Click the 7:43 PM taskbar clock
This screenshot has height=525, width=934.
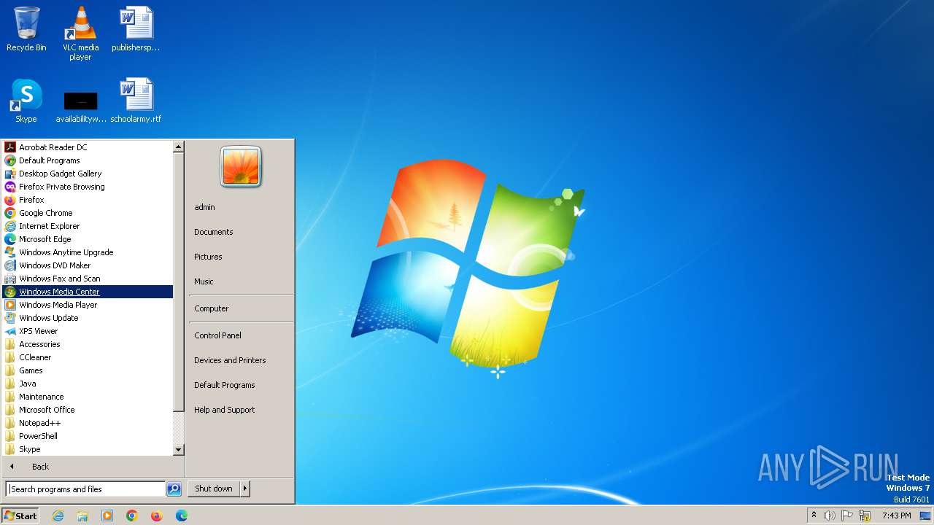[896, 516]
